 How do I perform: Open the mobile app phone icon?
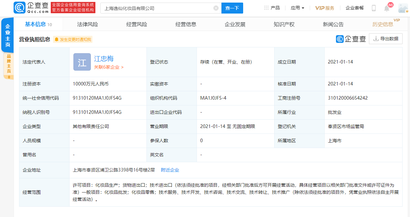tap(374, 8)
